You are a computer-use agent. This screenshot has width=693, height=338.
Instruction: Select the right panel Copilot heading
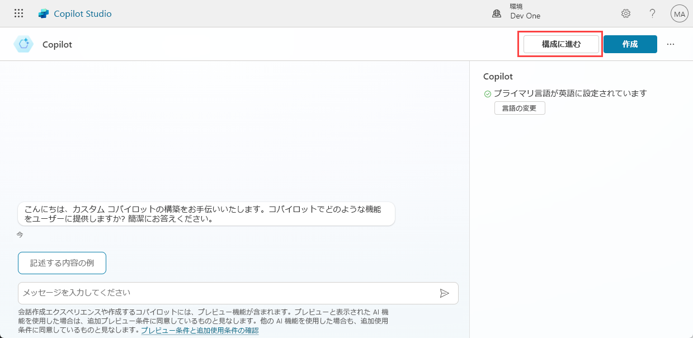(x=498, y=77)
